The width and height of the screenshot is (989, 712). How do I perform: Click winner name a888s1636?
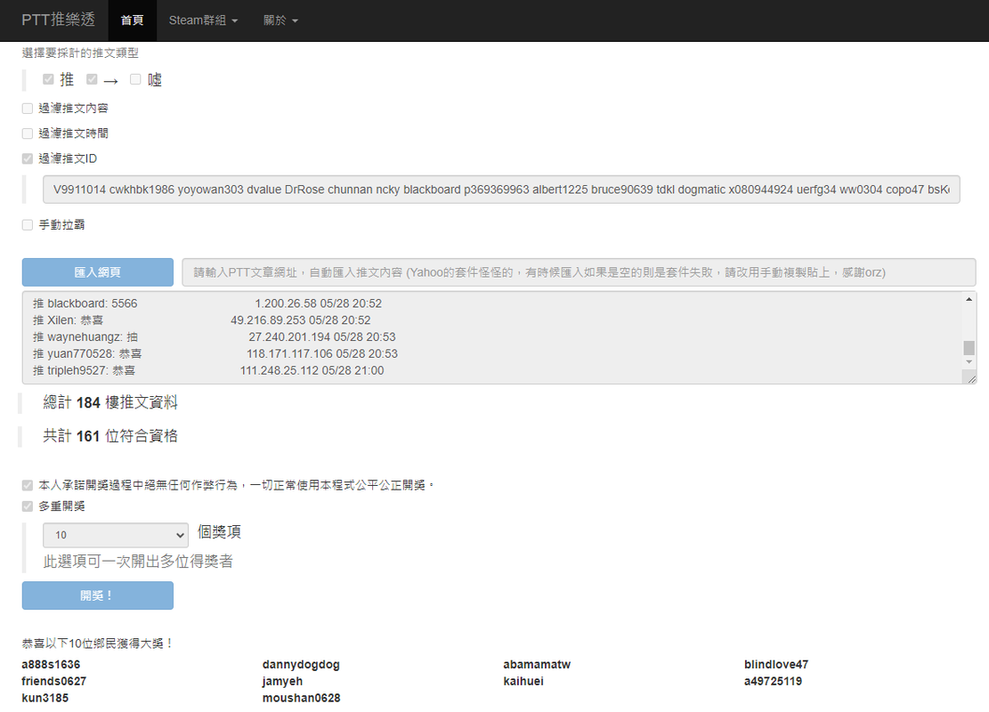pos(51,665)
